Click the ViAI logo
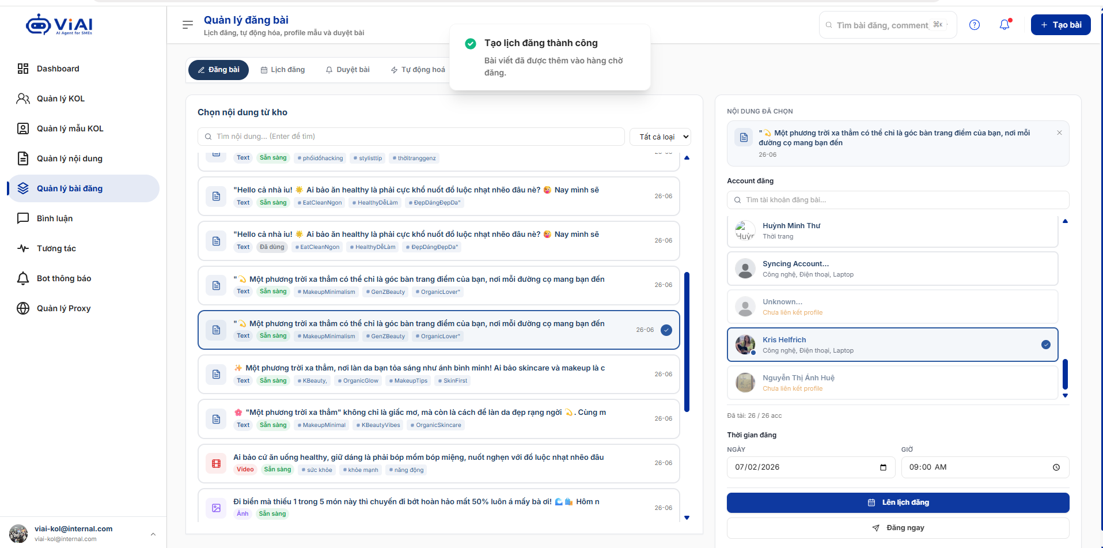 tap(59, 25)
